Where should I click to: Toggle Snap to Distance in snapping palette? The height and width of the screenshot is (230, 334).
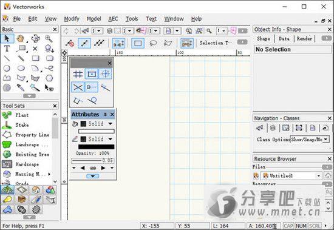click(x=105, y=87)
